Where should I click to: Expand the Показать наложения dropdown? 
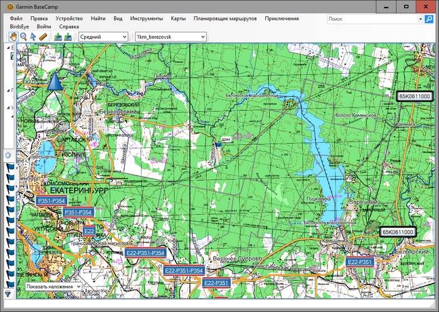coord(55,286)
